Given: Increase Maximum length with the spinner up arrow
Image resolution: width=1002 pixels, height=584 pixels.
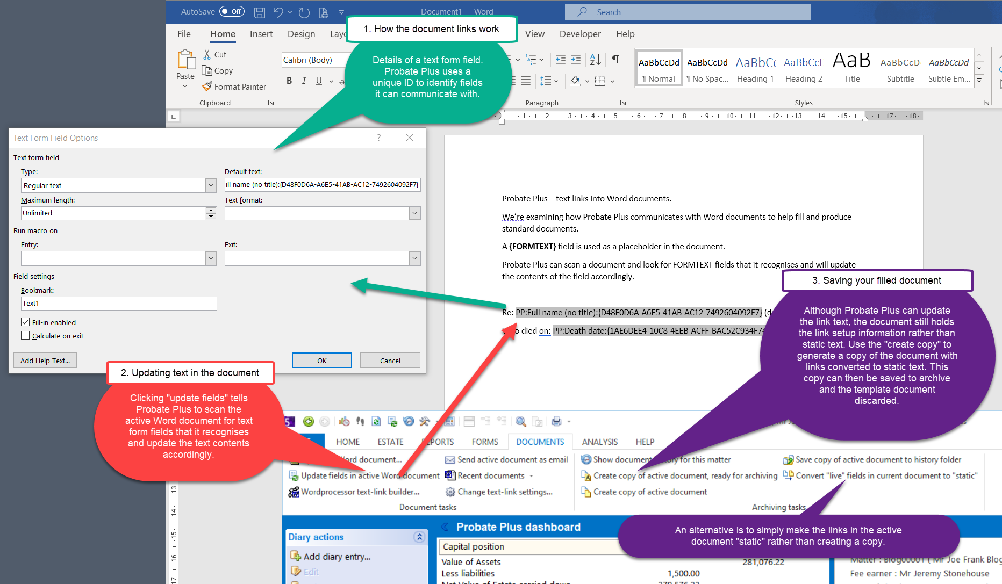Looking at the screenshot, I should [x=211, y=210].
